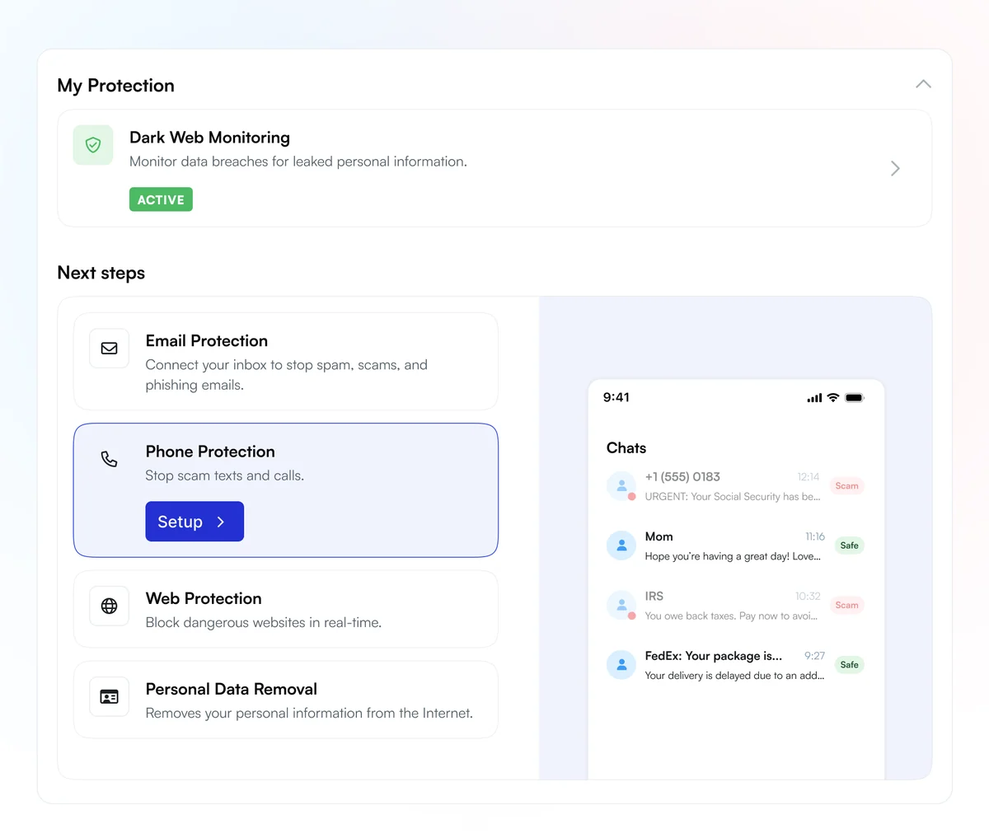Click the envelope Email Protection icon
Viewport: 989px width, 838px height.
coord(109,349)
